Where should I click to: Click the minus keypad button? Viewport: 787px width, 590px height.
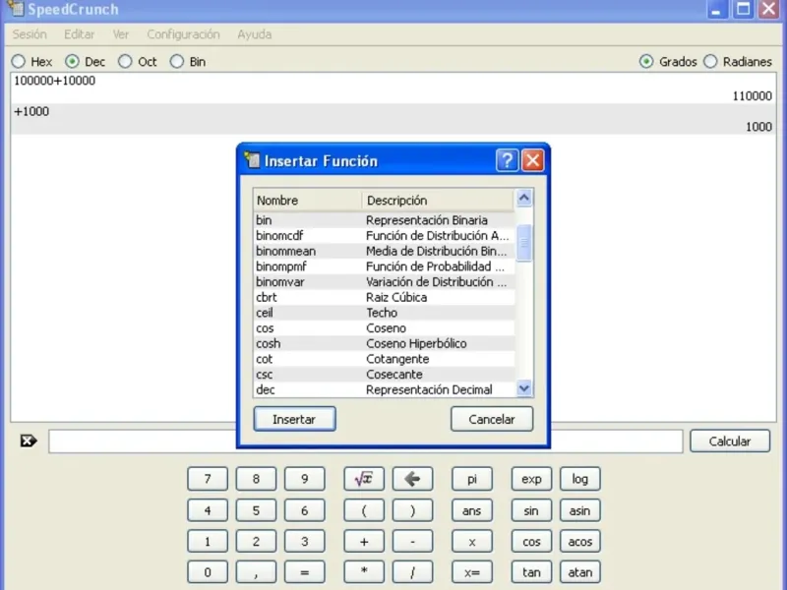point(412,542)
